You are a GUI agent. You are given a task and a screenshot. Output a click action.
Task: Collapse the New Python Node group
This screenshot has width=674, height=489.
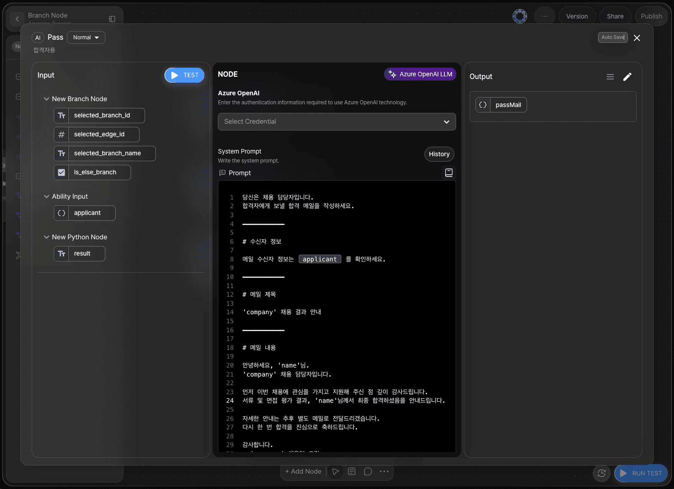pyautogui.click(x=46, y=237)
